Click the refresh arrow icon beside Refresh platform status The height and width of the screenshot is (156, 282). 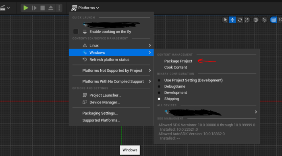(x=85, y=60)
